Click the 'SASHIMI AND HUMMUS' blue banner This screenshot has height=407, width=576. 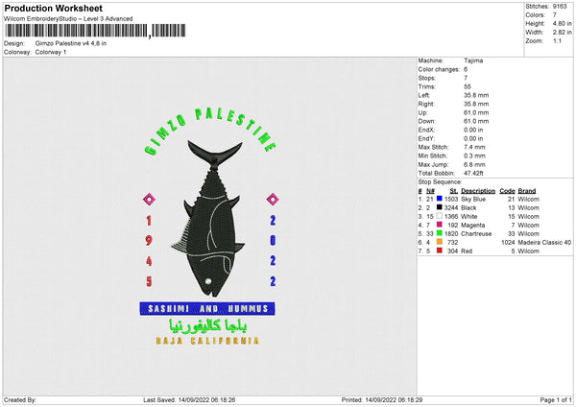(x=207, y=308)
